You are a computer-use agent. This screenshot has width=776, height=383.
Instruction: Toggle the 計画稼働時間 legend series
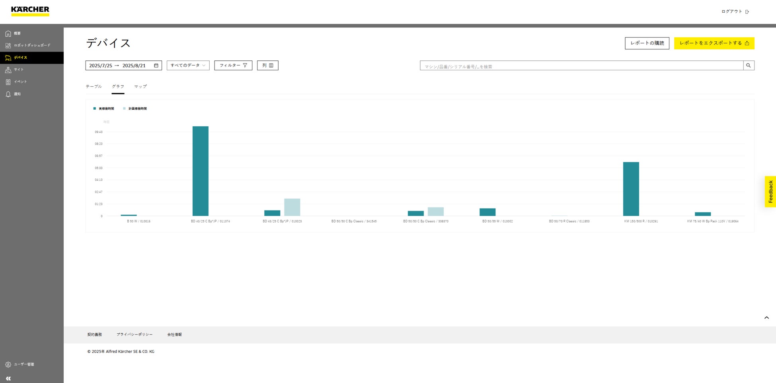point(135,108)
